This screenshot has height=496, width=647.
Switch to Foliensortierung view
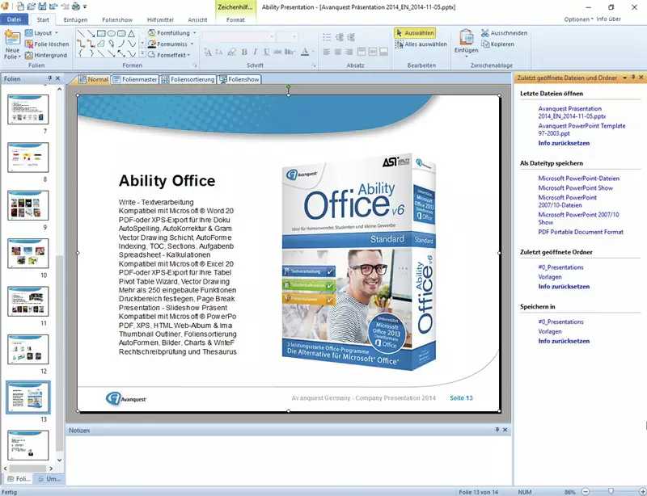[x=188, y=80]
